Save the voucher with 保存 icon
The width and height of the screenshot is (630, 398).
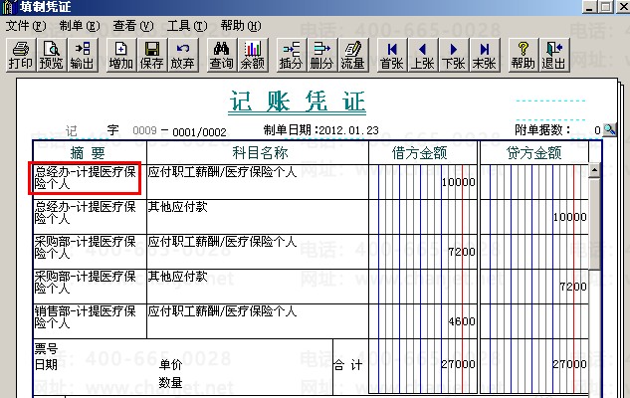click(152, 56)
